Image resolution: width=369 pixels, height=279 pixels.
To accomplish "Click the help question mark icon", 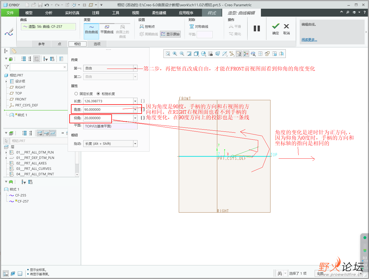I will tap(365, 12).
